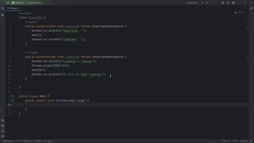Click the warning inspection indicator
This screenshot has height=143, width=254.
click(x=236, y=13)
